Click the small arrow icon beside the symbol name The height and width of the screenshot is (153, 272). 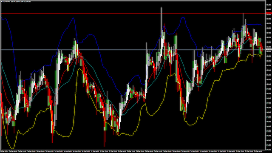click(1, 1)
